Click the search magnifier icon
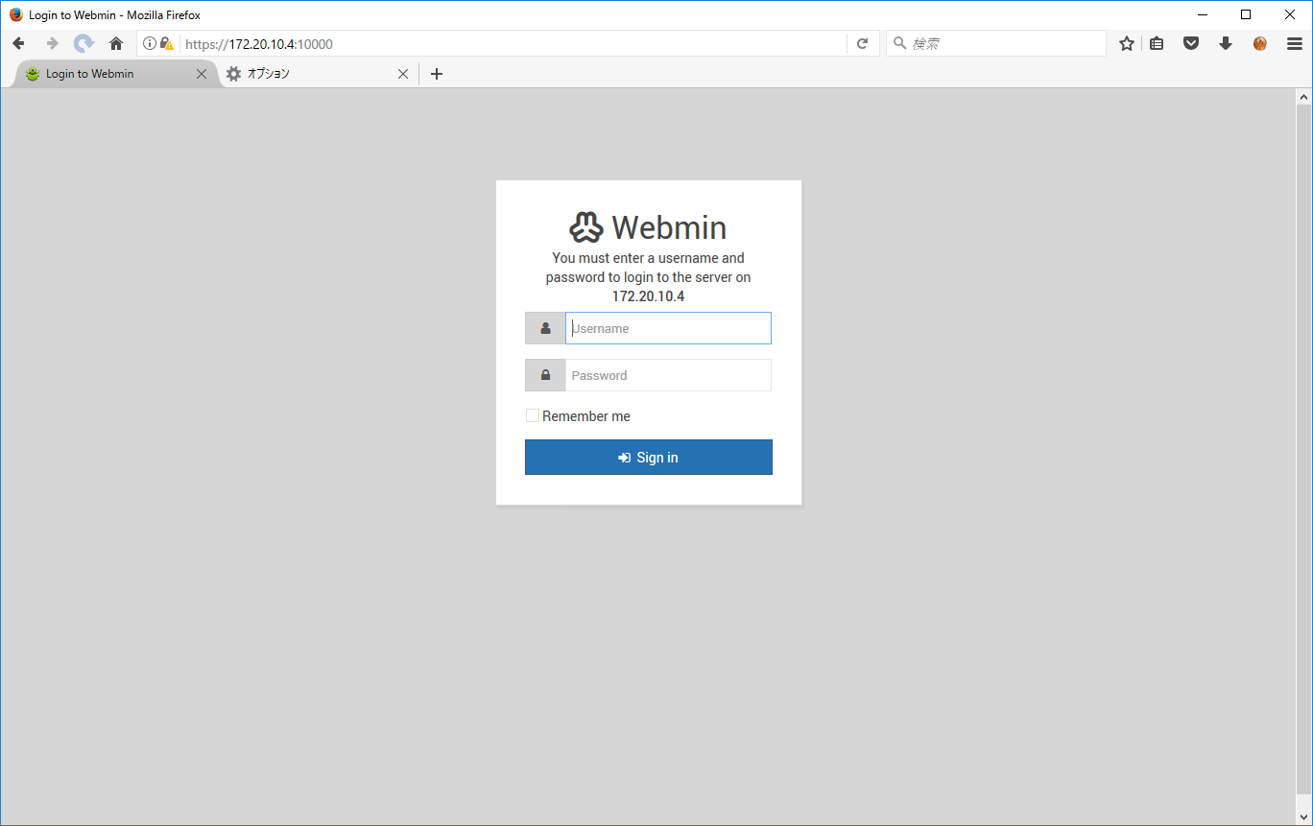Screen dimensions: 1313x826 point(900,43)
